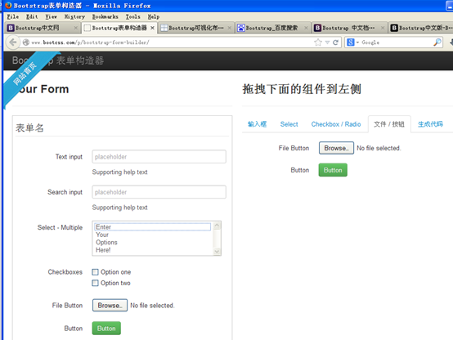This screenshot has height=340, width=453.
Task: Close the Bootstrap_百度搜索 tab
Action: [306, 28]
